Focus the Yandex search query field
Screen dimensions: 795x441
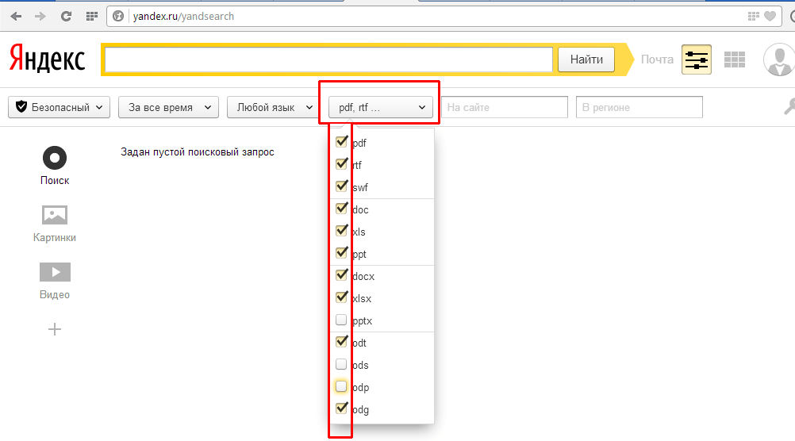[328, 59]
